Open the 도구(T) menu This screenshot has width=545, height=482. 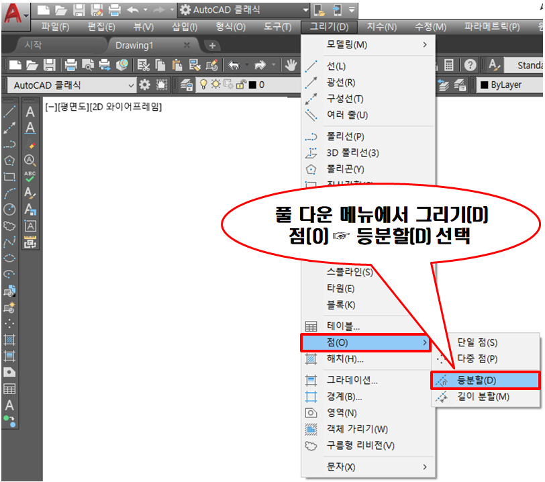click(277, 27)
